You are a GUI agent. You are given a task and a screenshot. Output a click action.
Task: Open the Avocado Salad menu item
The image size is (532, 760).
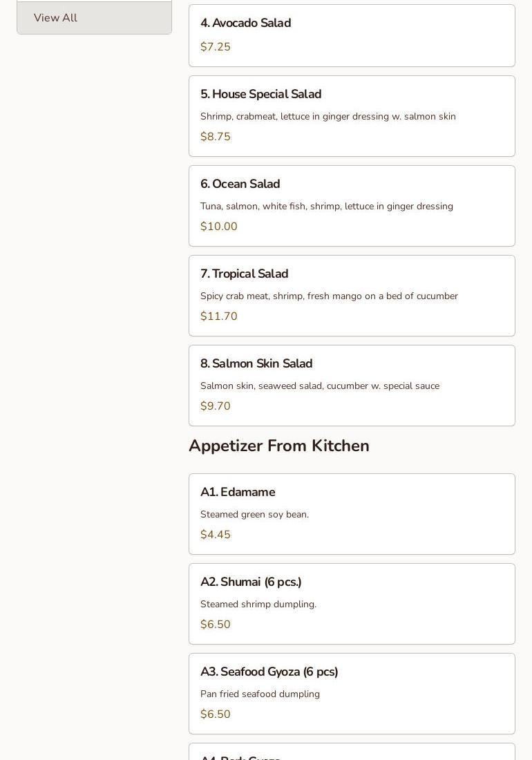click(x=246, y=23)
